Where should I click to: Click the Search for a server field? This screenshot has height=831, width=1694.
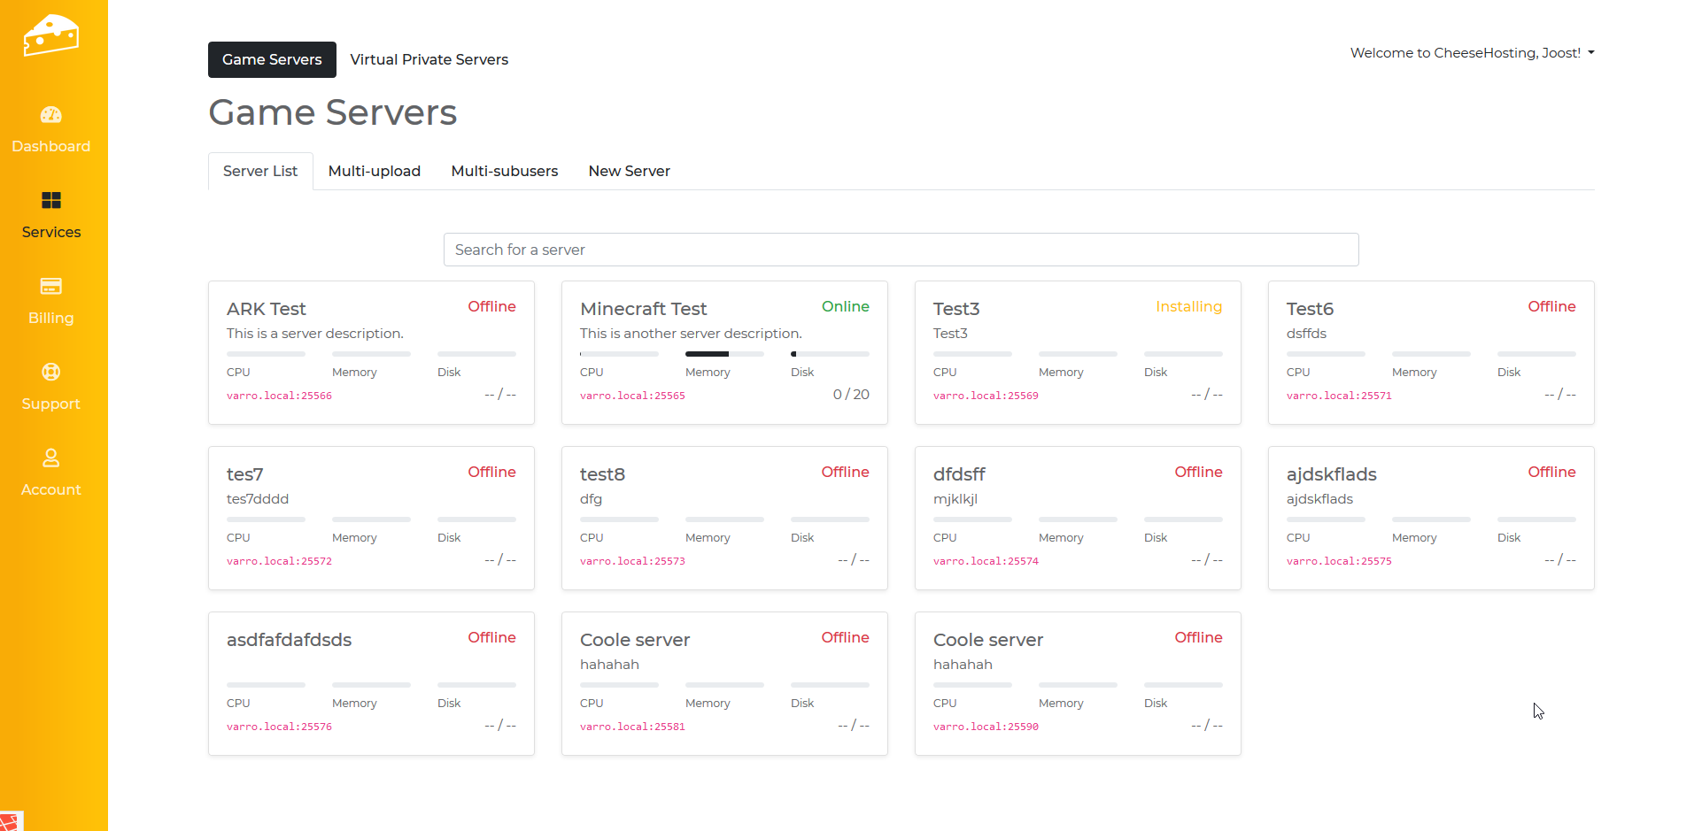901,250
